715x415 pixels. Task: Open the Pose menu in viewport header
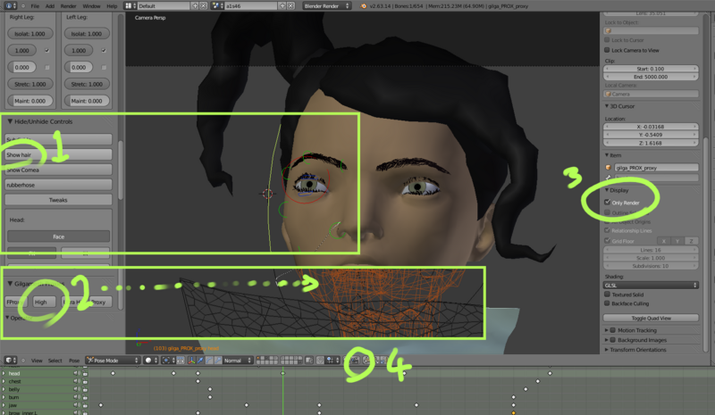[x=74, y=361]
